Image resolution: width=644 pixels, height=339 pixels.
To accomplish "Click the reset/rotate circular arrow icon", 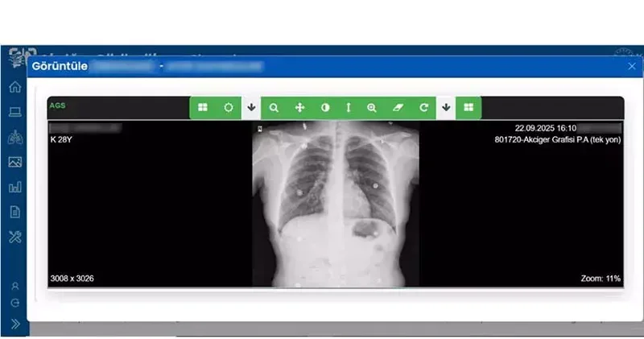I will tap(423, 107).
